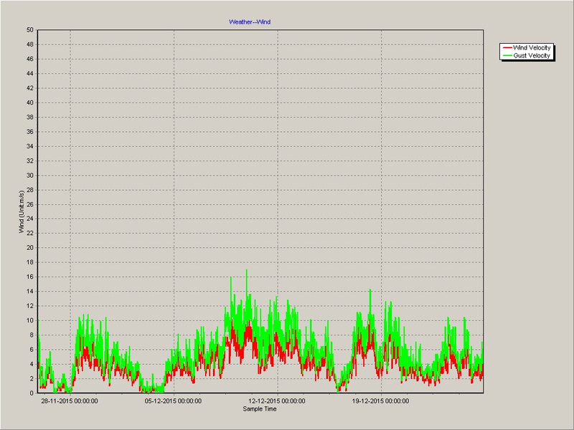Click the 50 value on the y-axis

pos(29,30)
